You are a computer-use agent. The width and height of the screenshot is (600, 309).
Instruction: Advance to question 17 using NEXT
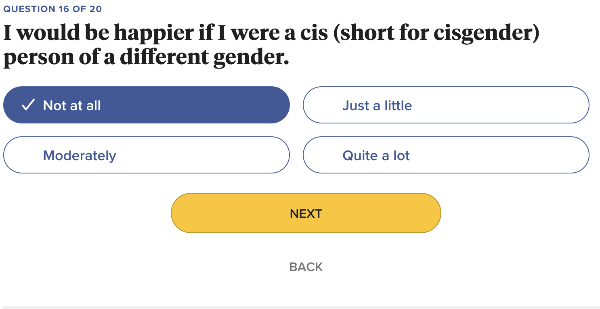[306, 213]
